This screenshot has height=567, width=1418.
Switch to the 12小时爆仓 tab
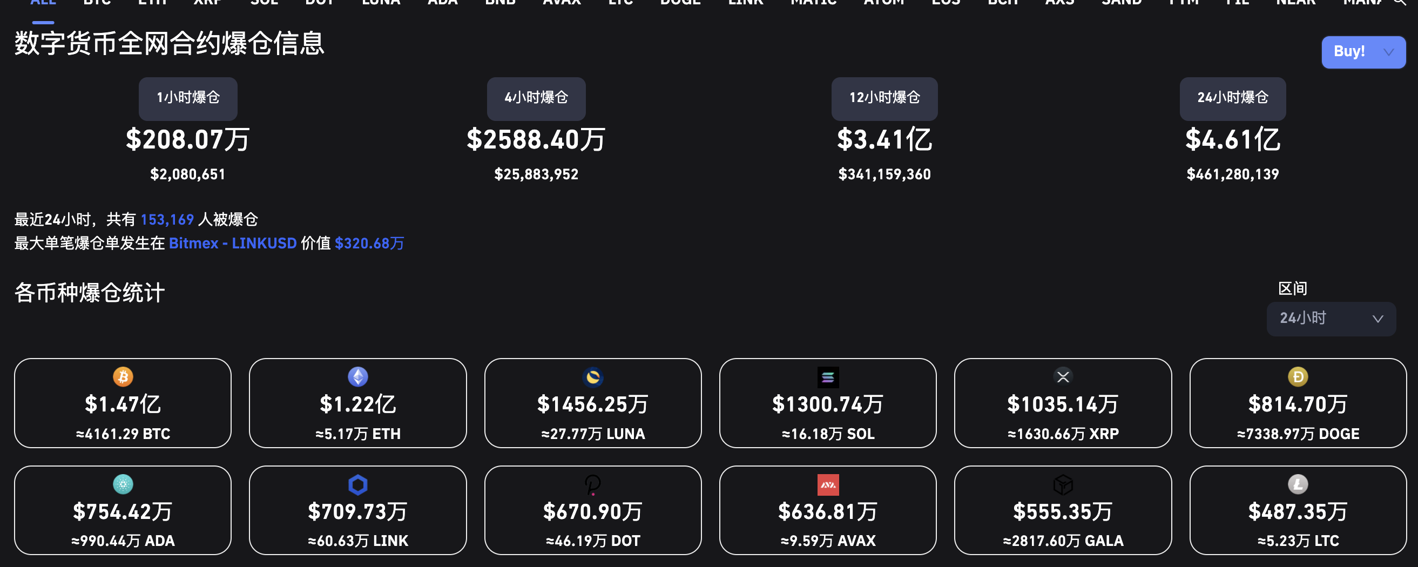(x=884, y=98)
